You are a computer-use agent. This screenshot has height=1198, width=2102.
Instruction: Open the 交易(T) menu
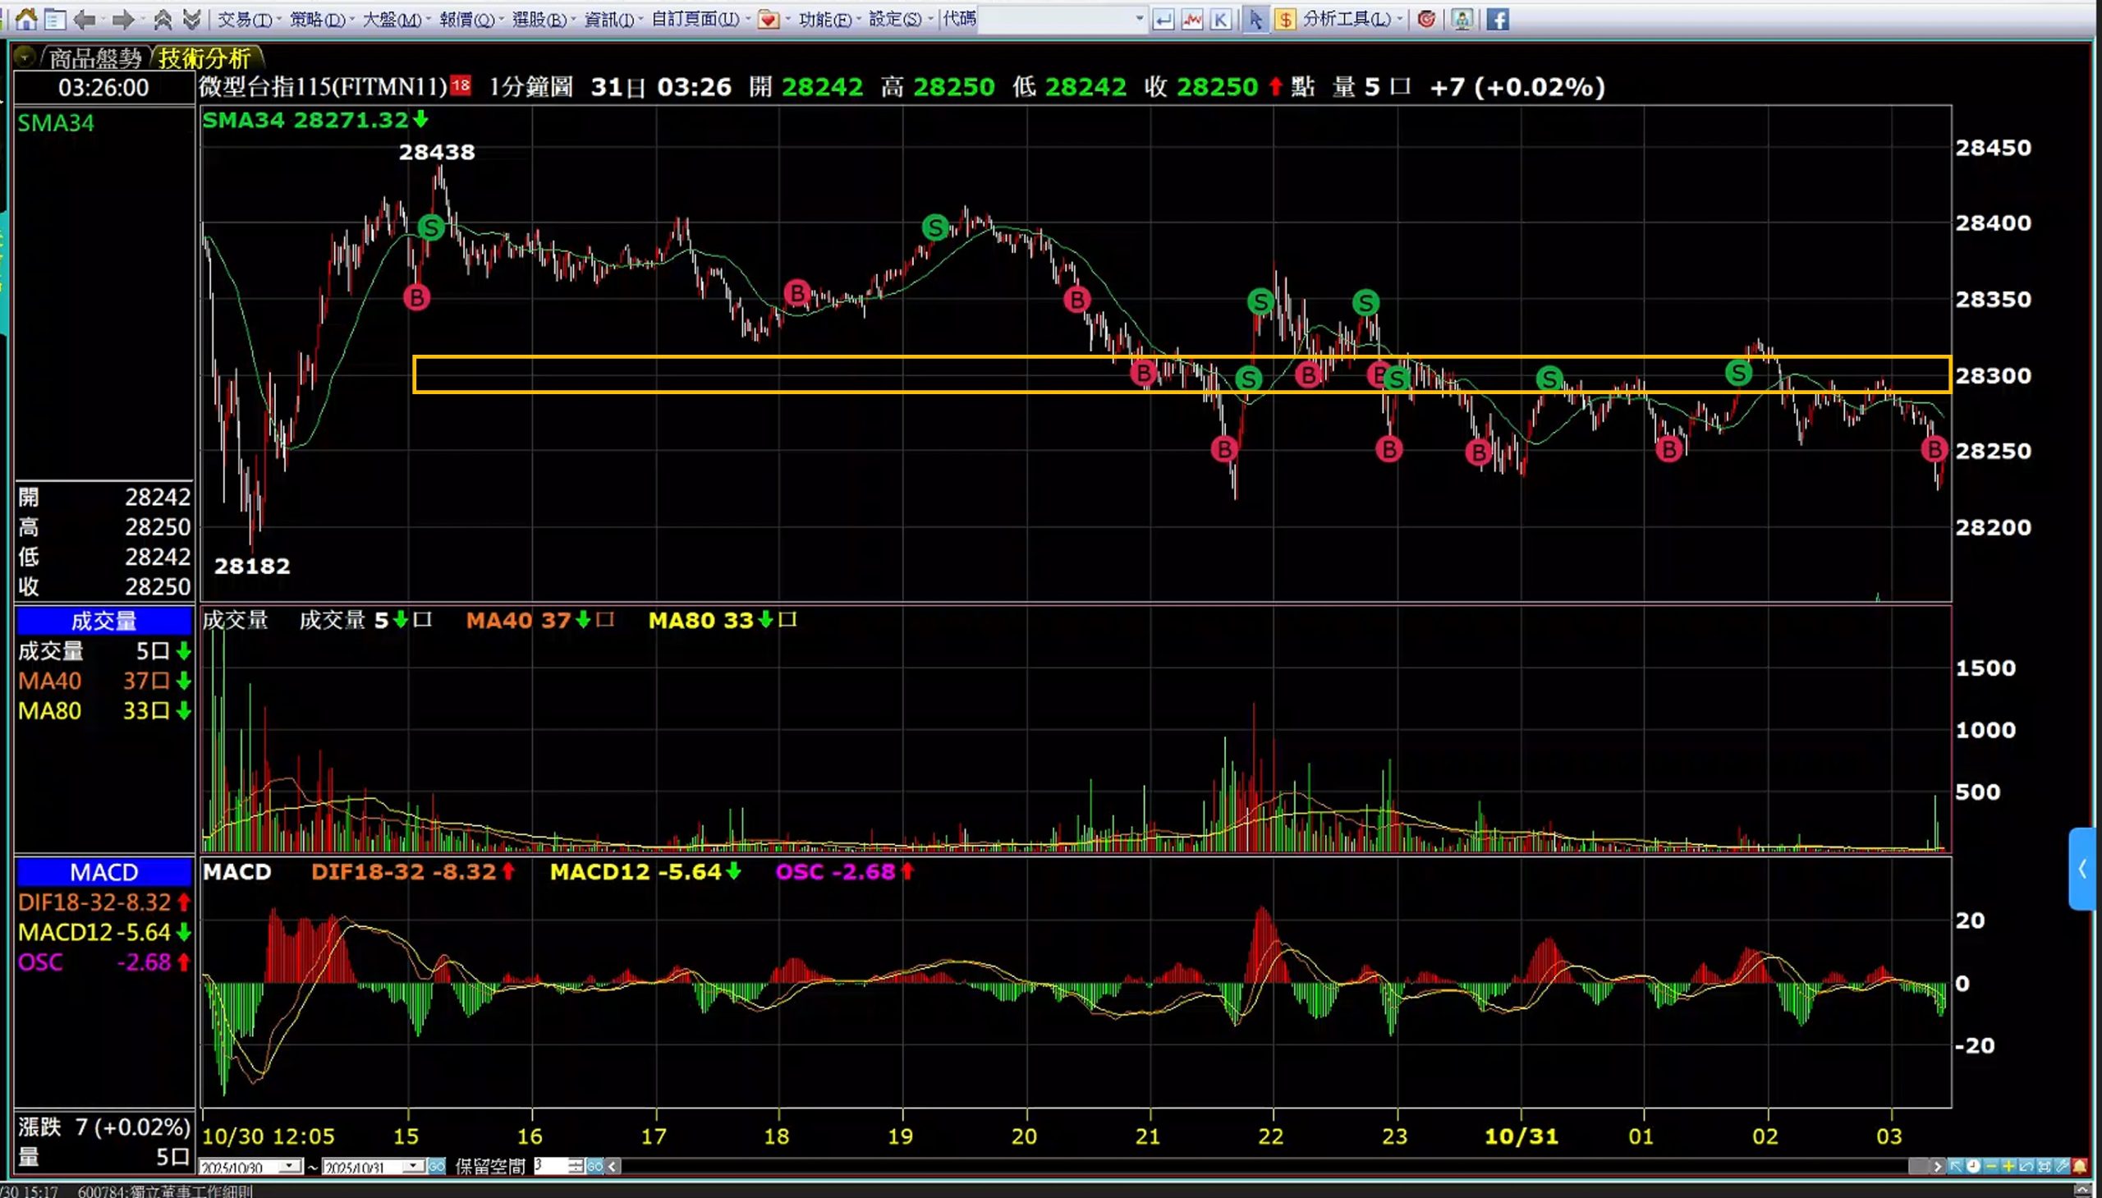[245, 19]
